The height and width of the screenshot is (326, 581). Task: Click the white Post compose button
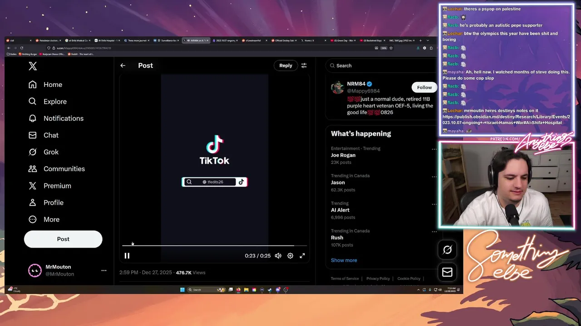[x=63, y=239]
